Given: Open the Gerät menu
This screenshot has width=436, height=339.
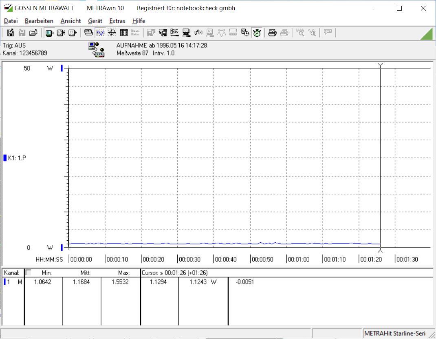Looking at the screenshot, I should [x=95, y=21].
